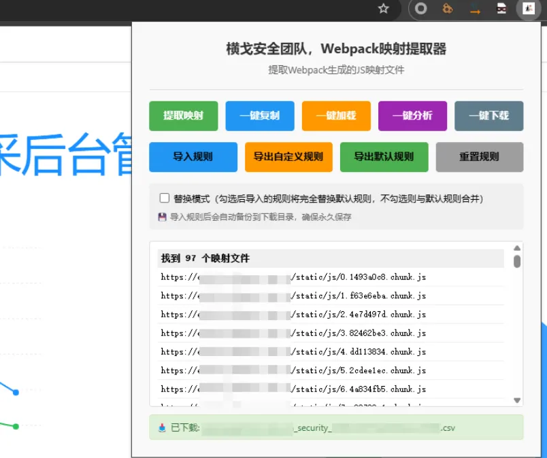This screenshot has height=458, width=547.
Task: Click the purple 一键分析 button
Action: [413, 116]
